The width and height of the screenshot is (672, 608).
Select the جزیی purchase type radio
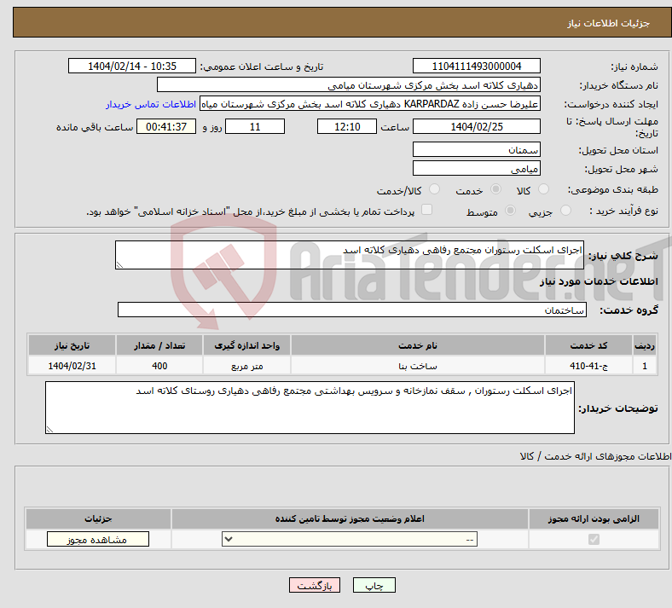pyautogui.click(x=565, y=211)
